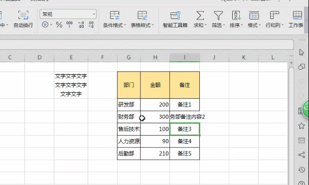Select the 备注4 cell
Screen dimensions: 309x185
pos(184,141)
